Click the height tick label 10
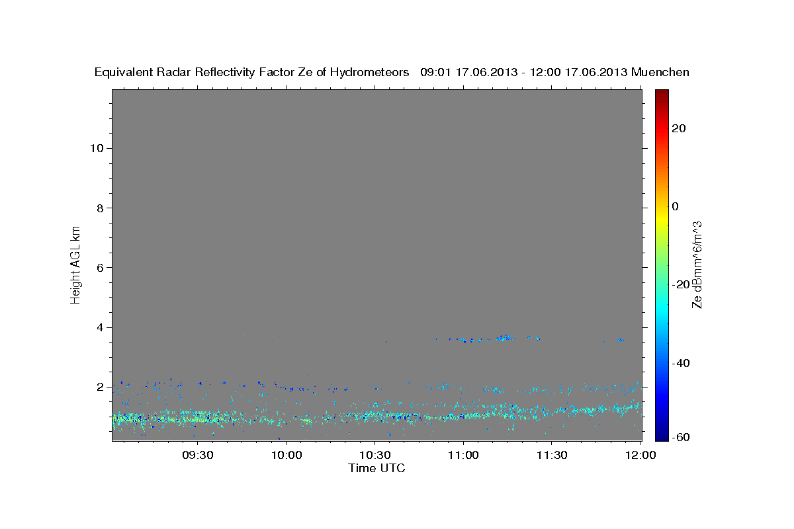Viewport: 794px width, 529px height. (97, 148)
